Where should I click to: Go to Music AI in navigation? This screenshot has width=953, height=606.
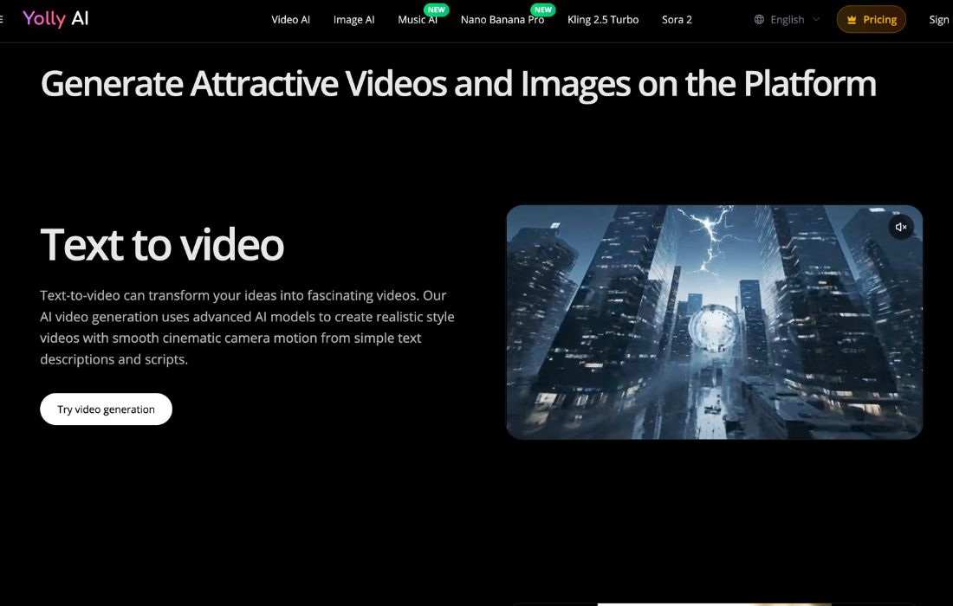click(416, 21)
